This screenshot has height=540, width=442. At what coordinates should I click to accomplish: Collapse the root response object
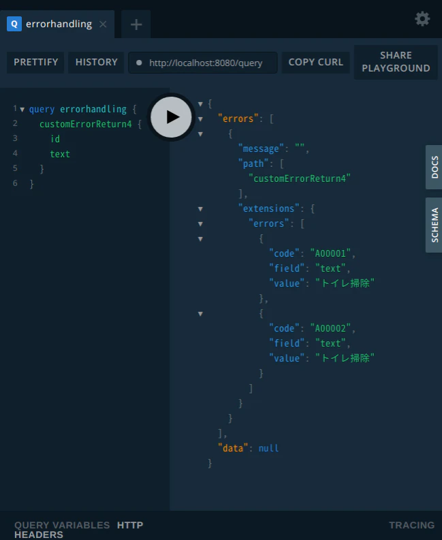tap(200, 104)
